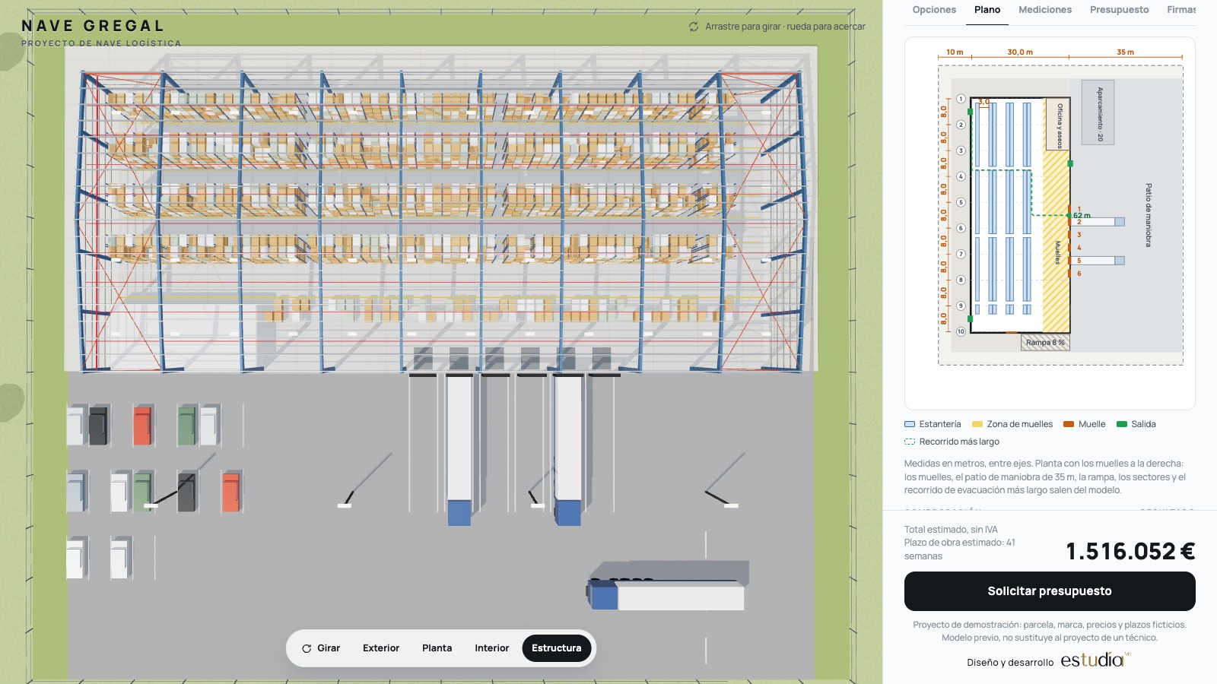Click the Girar rotate button
1217x684 pixels.
point(321,648)
